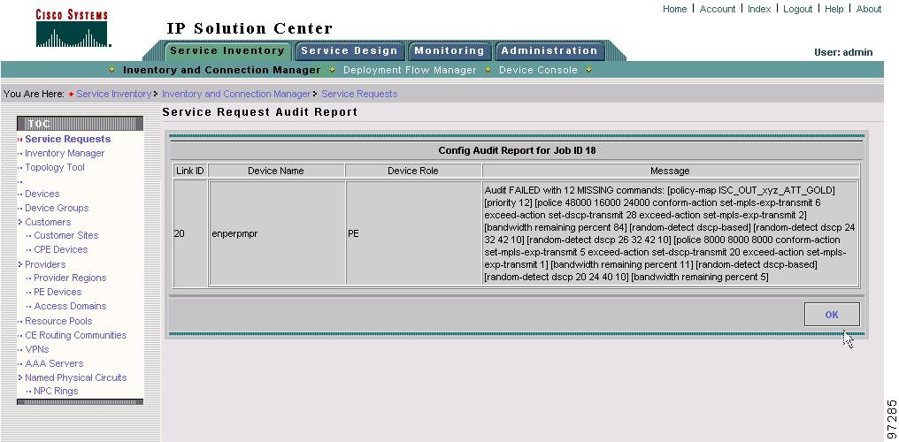
Task: Select the PE device role cell
Action: pyautogui.click(x=413, y=233)
